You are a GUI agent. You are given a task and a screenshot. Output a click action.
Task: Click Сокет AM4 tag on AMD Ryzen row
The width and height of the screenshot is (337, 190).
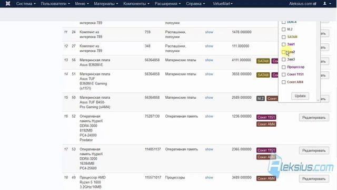(266, 178)
